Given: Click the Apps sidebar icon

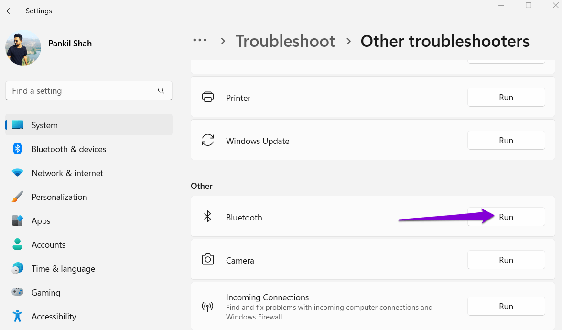Looking at the screenshot, I should coord(18,220).
